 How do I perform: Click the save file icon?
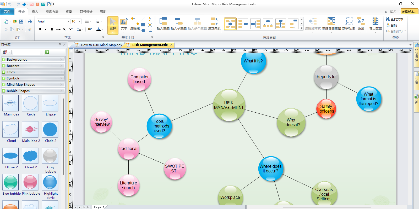coord(21,21)
